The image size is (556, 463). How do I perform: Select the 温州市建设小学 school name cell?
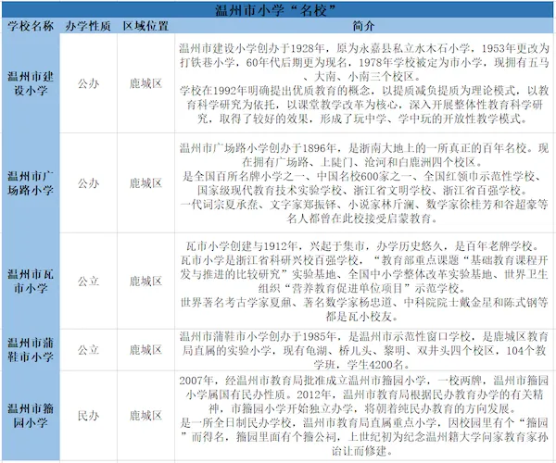(x=30, y=83)
